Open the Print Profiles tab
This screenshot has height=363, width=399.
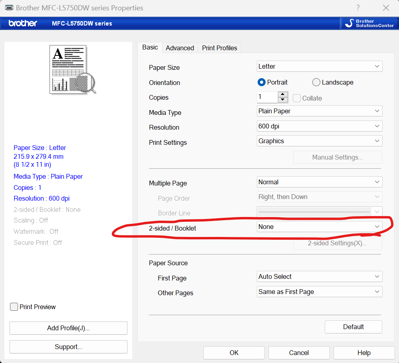tap(219, 48)
